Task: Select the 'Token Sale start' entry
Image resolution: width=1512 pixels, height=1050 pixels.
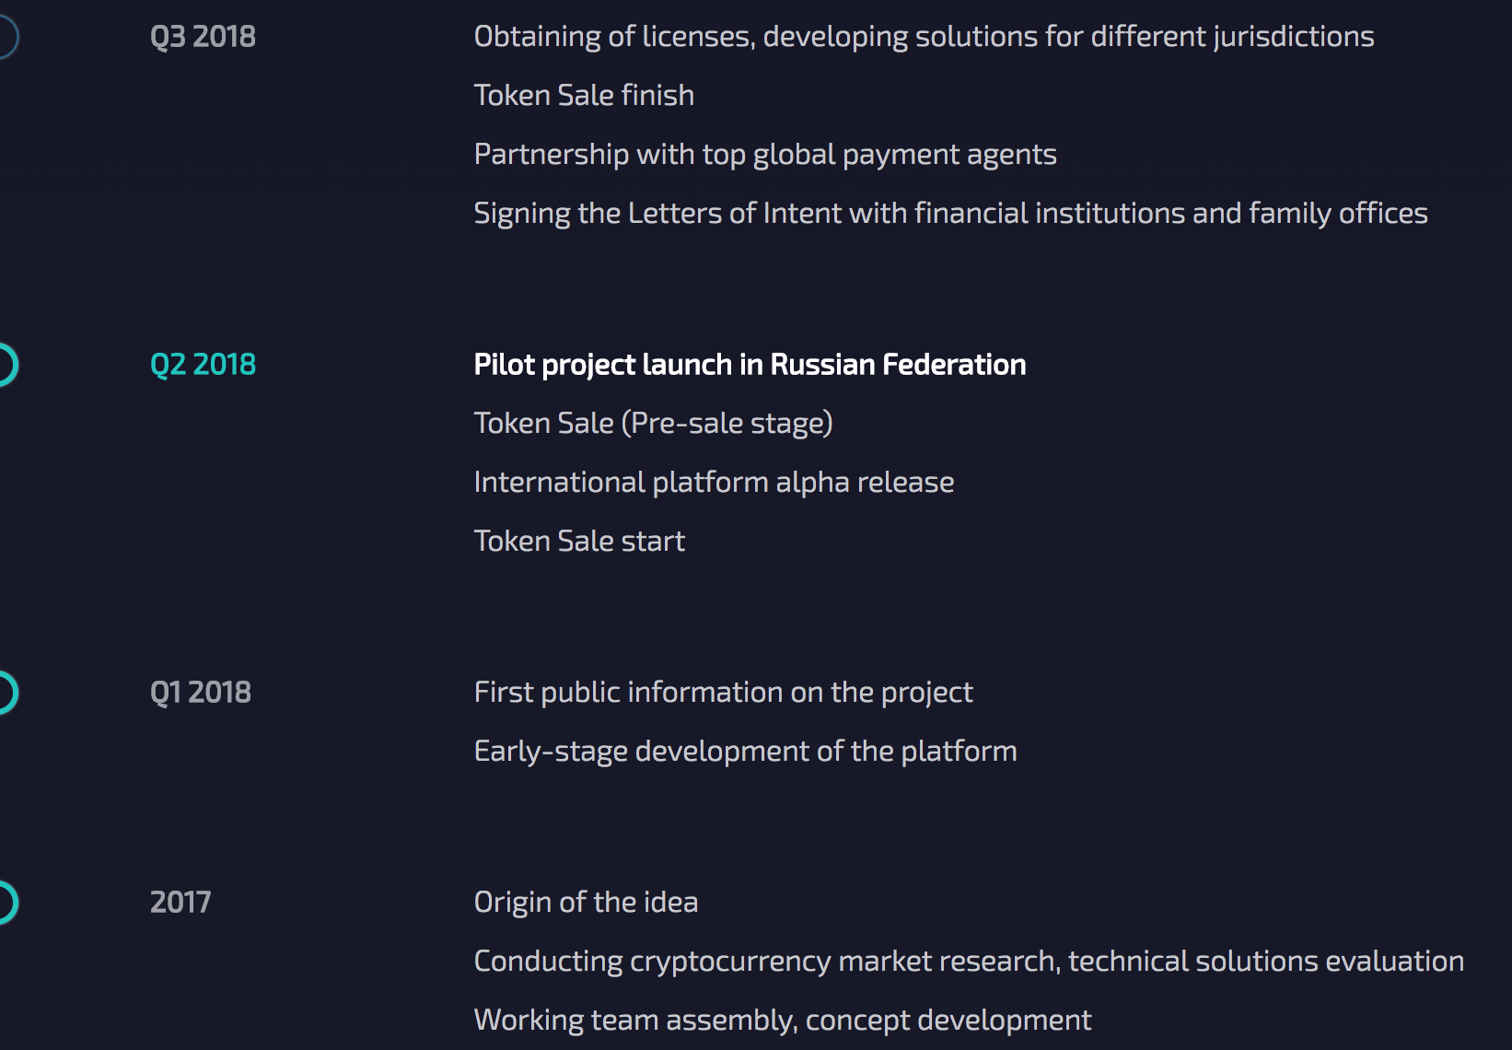Action: [579, 542]
